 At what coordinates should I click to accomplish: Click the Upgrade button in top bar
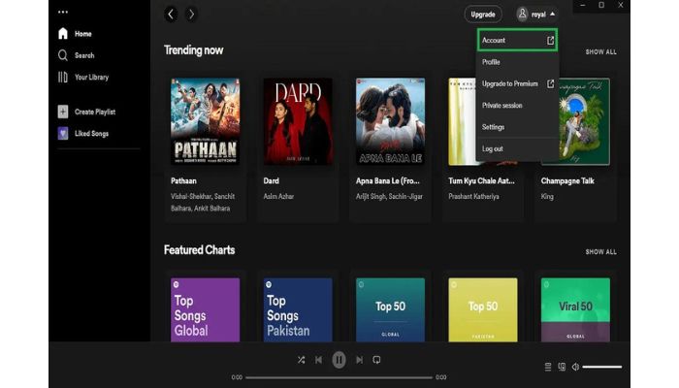pos(483,15)
